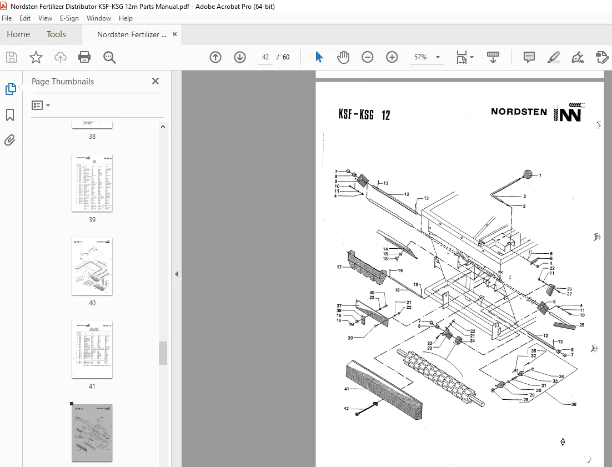
Task: Open the E-Sign menu
Action: (x=69, y=18)
